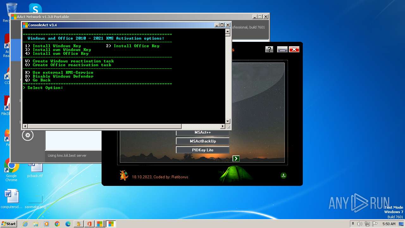Launch media player from taskbar

coord(47,224)
